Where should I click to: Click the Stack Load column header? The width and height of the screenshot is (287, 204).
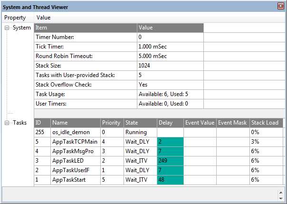(266, 123)
